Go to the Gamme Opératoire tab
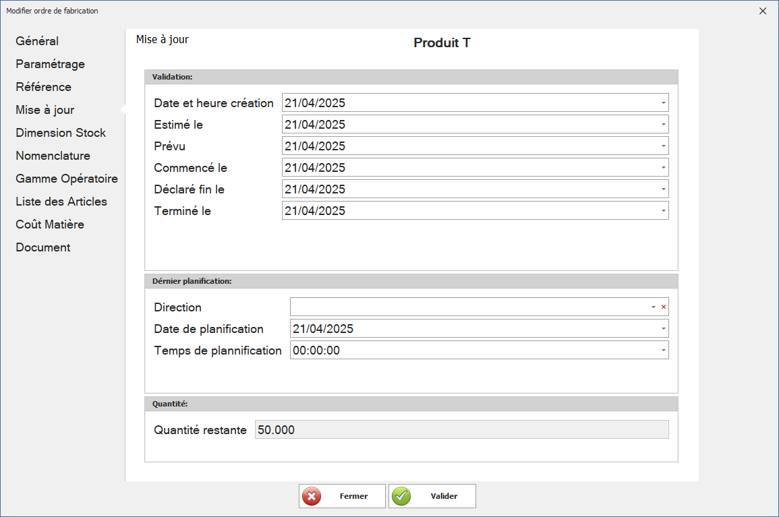This screenshot has height=517, width=779. pyautogui.click(x=67, y=179)
